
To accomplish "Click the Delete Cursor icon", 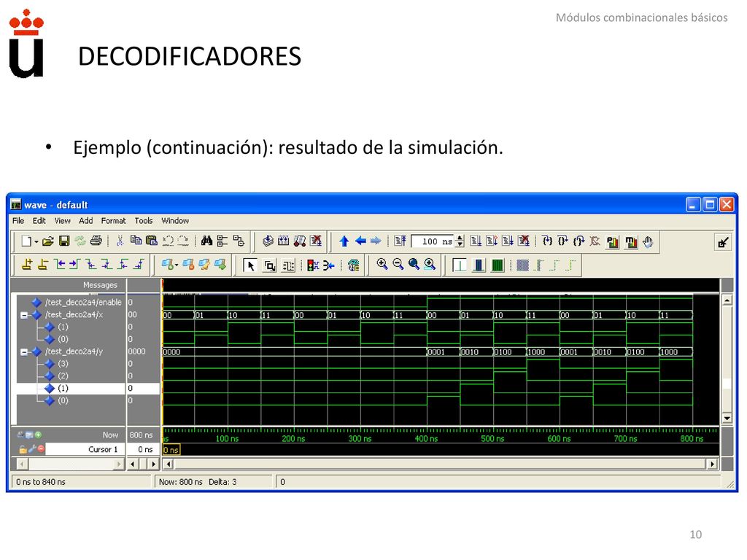I will (43, 265).
